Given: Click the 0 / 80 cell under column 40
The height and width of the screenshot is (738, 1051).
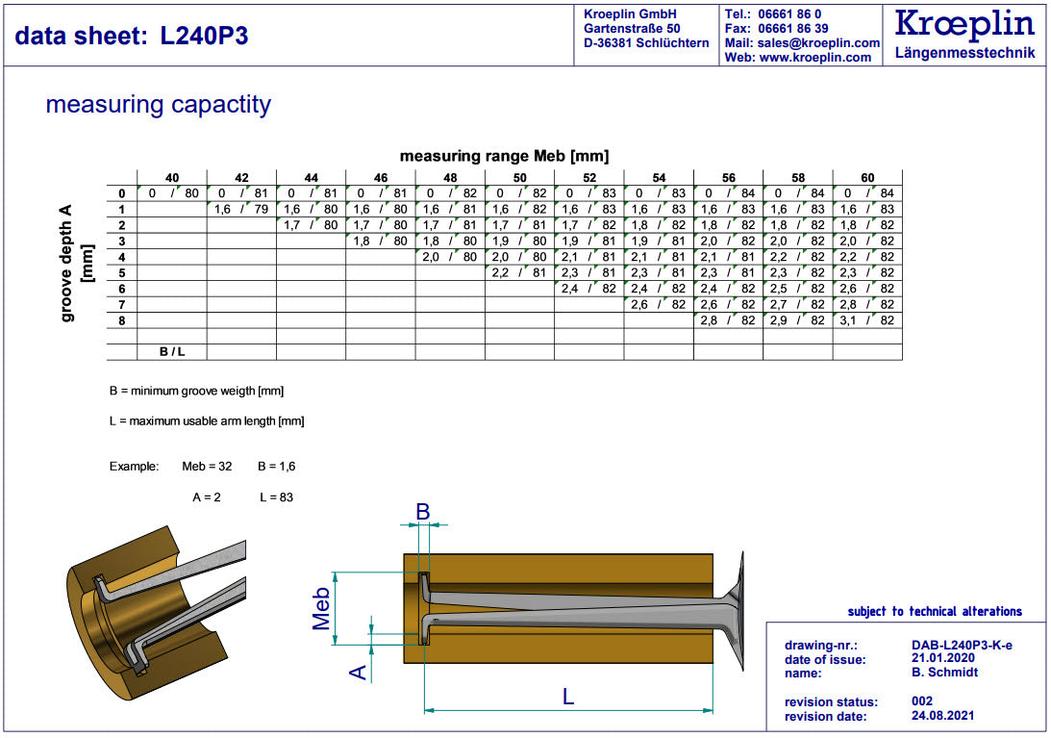Looking at the screenshot, I should click(x=172, y=193).
